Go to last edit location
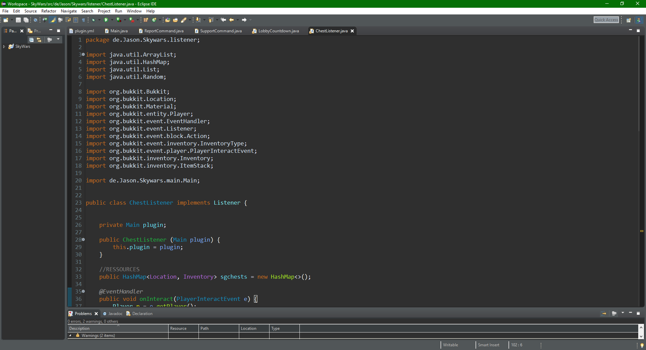The height and width of the screenshot is (350, 646). [223, 20]
